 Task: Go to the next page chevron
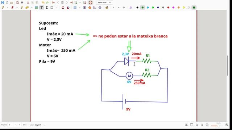click(x=67, y=3)
